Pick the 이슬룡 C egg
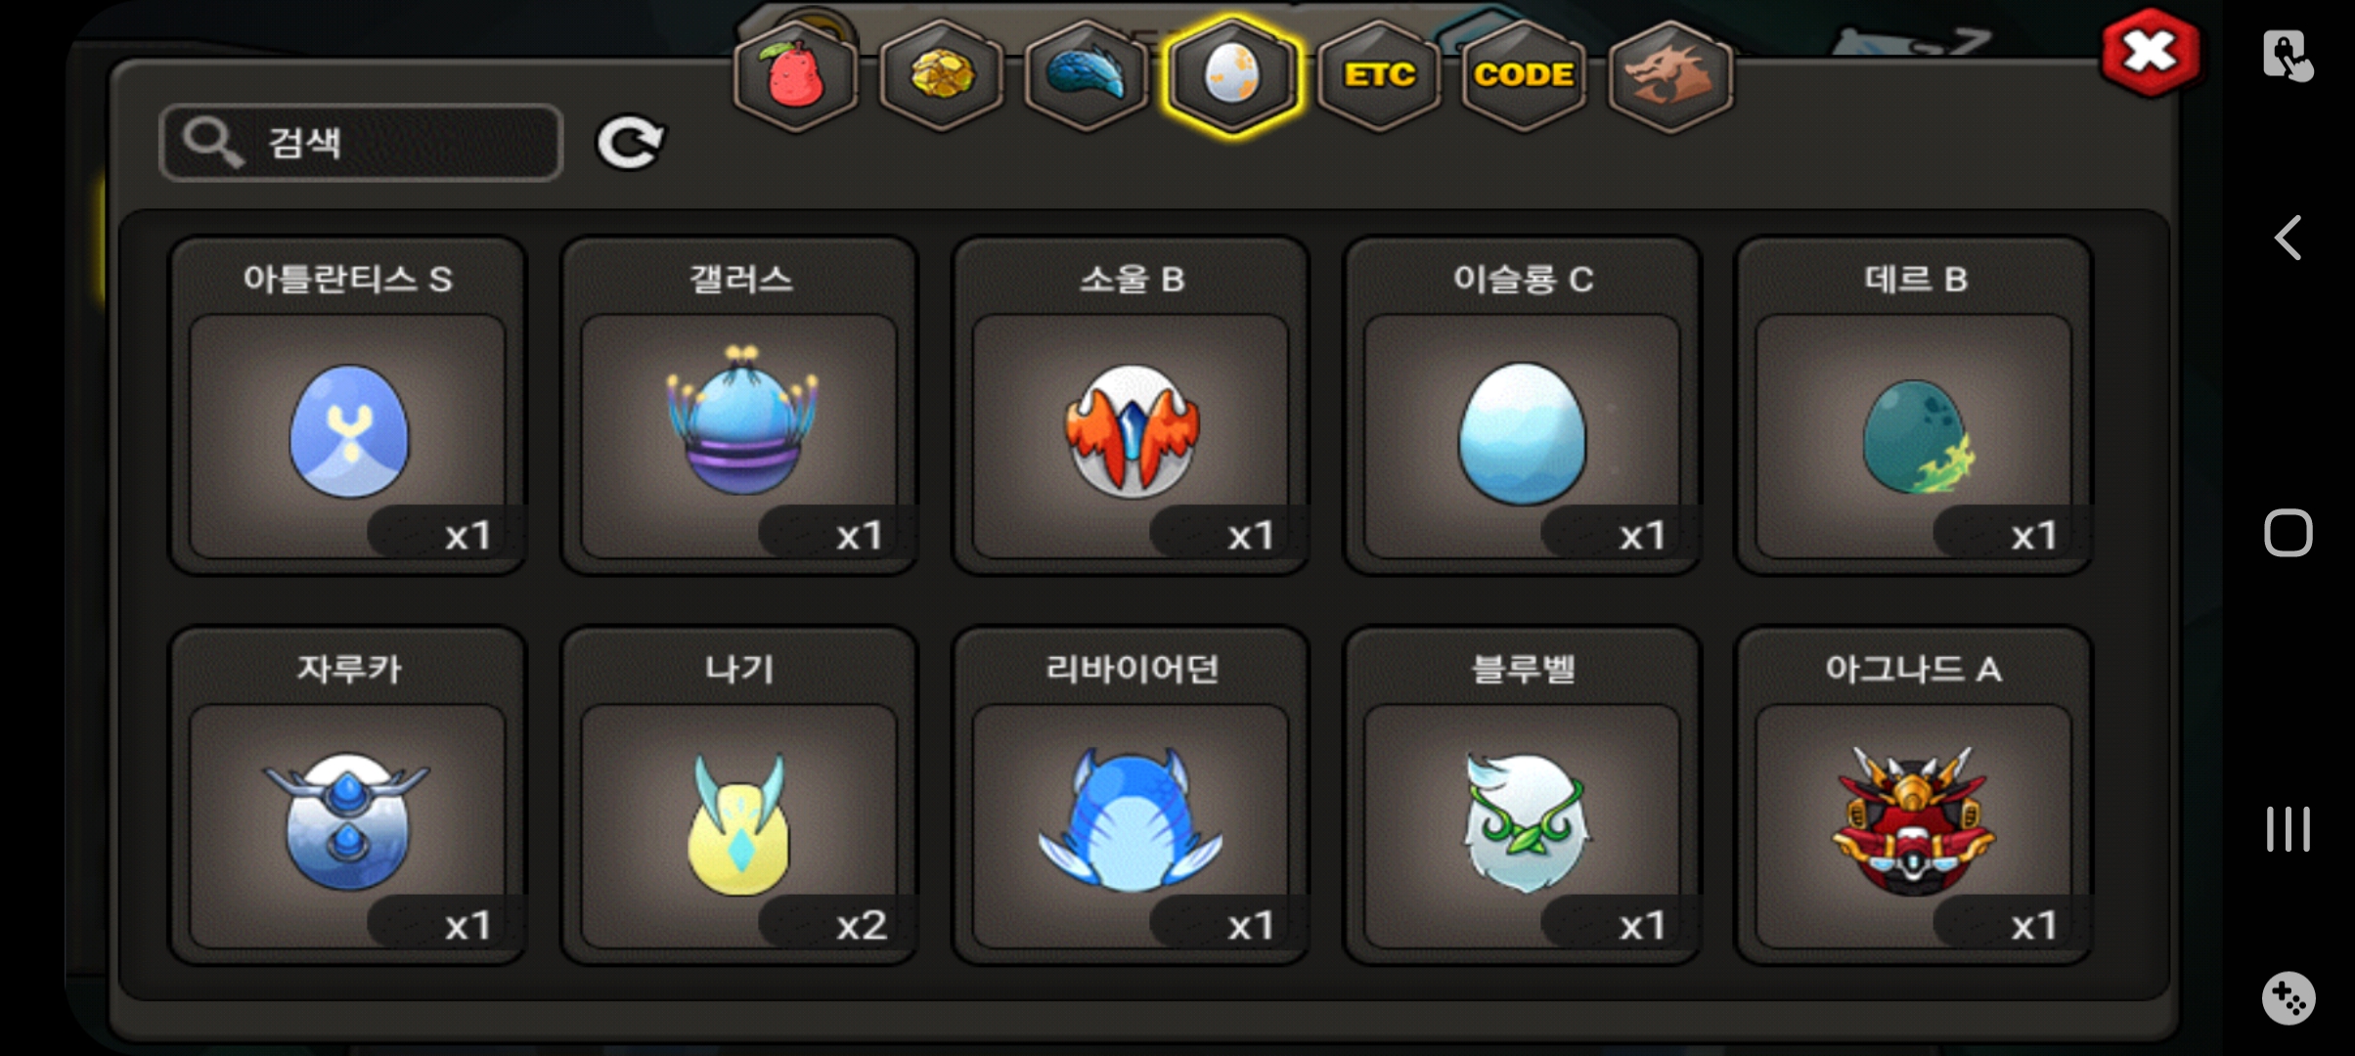 (x=1523, y=406)
